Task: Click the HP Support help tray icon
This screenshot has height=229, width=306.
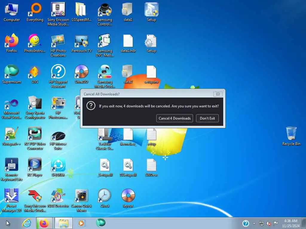Action: (x=246, y=223)
